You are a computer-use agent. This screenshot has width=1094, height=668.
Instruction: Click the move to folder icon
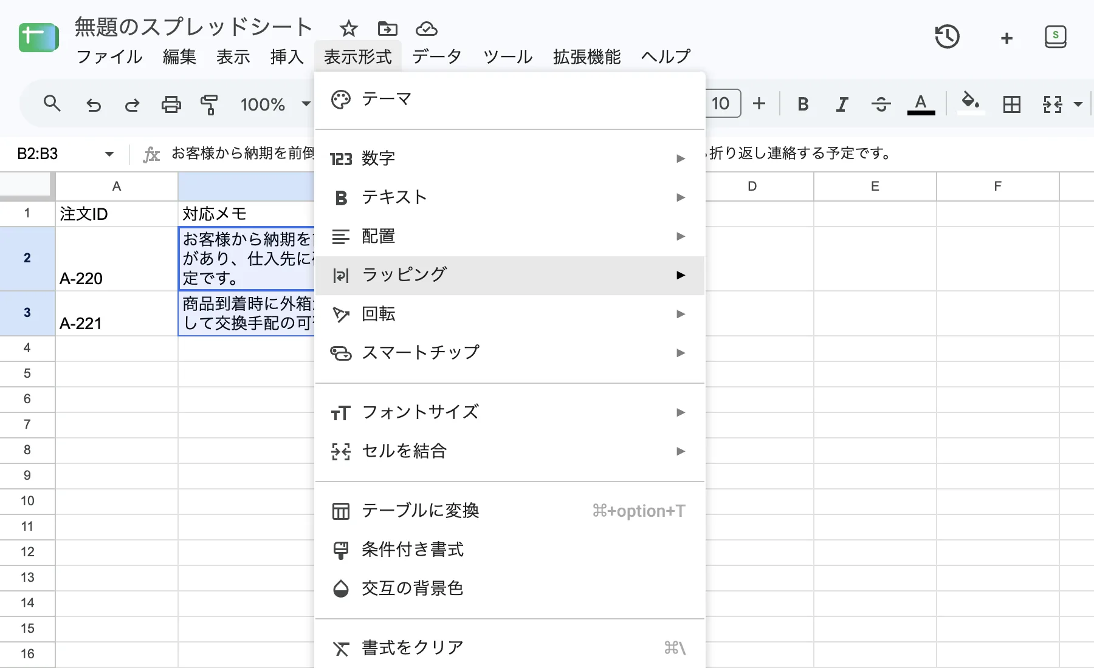click(x=387, y=29)
